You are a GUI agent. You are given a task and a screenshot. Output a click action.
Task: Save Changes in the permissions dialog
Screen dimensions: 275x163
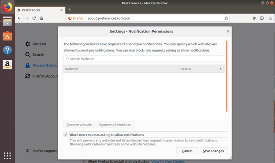tap(213, 151)
